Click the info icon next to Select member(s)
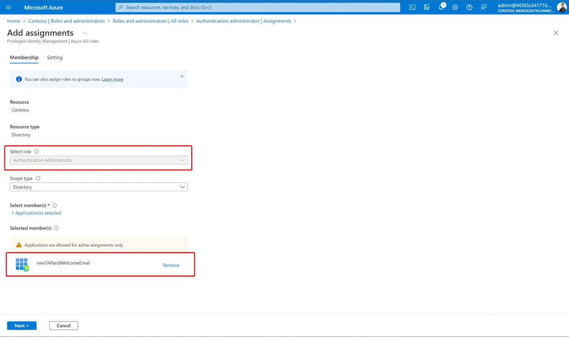This screenshot has width=569, height=337. tap(54, 205)
